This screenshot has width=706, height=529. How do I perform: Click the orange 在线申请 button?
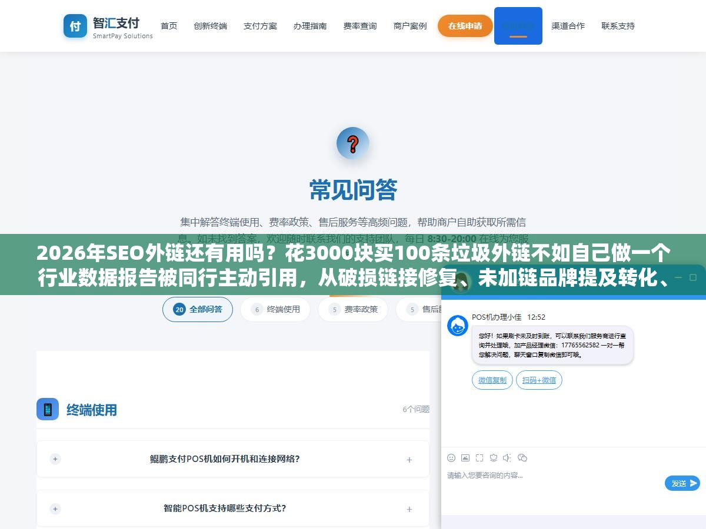click(465, 26)
